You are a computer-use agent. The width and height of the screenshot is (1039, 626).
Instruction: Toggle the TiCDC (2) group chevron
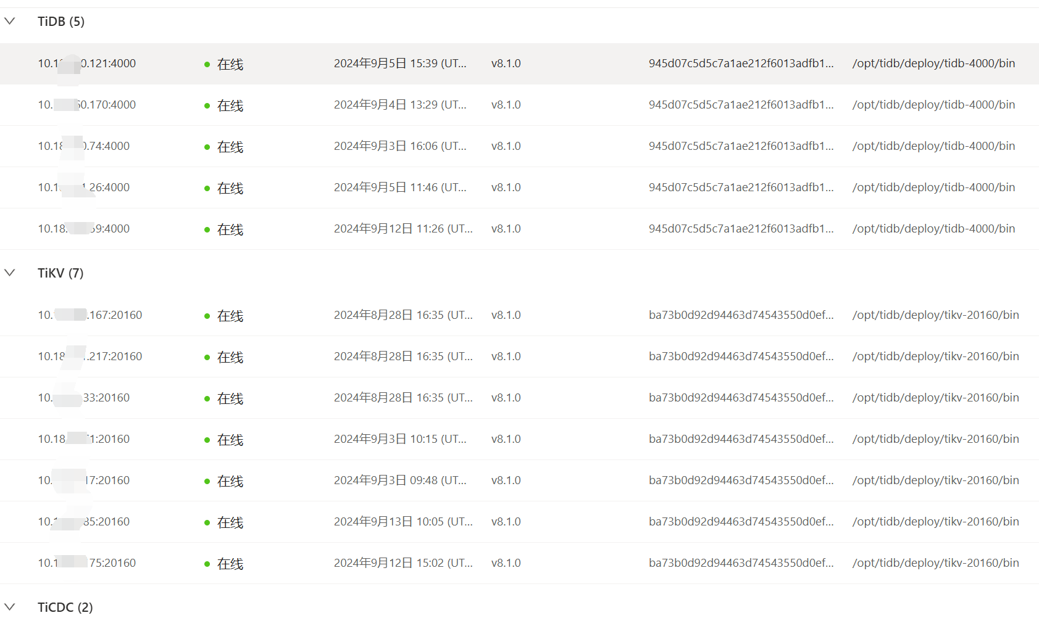(x=10, y=607)
